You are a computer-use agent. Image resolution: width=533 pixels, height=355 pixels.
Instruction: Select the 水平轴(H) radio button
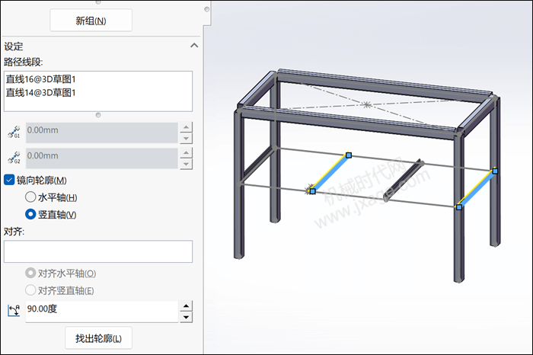30,197
